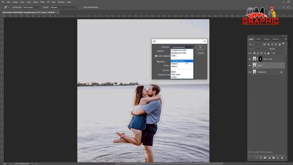
Task: Open Sample All Layers dropdown in options bar
Action: 64,7
